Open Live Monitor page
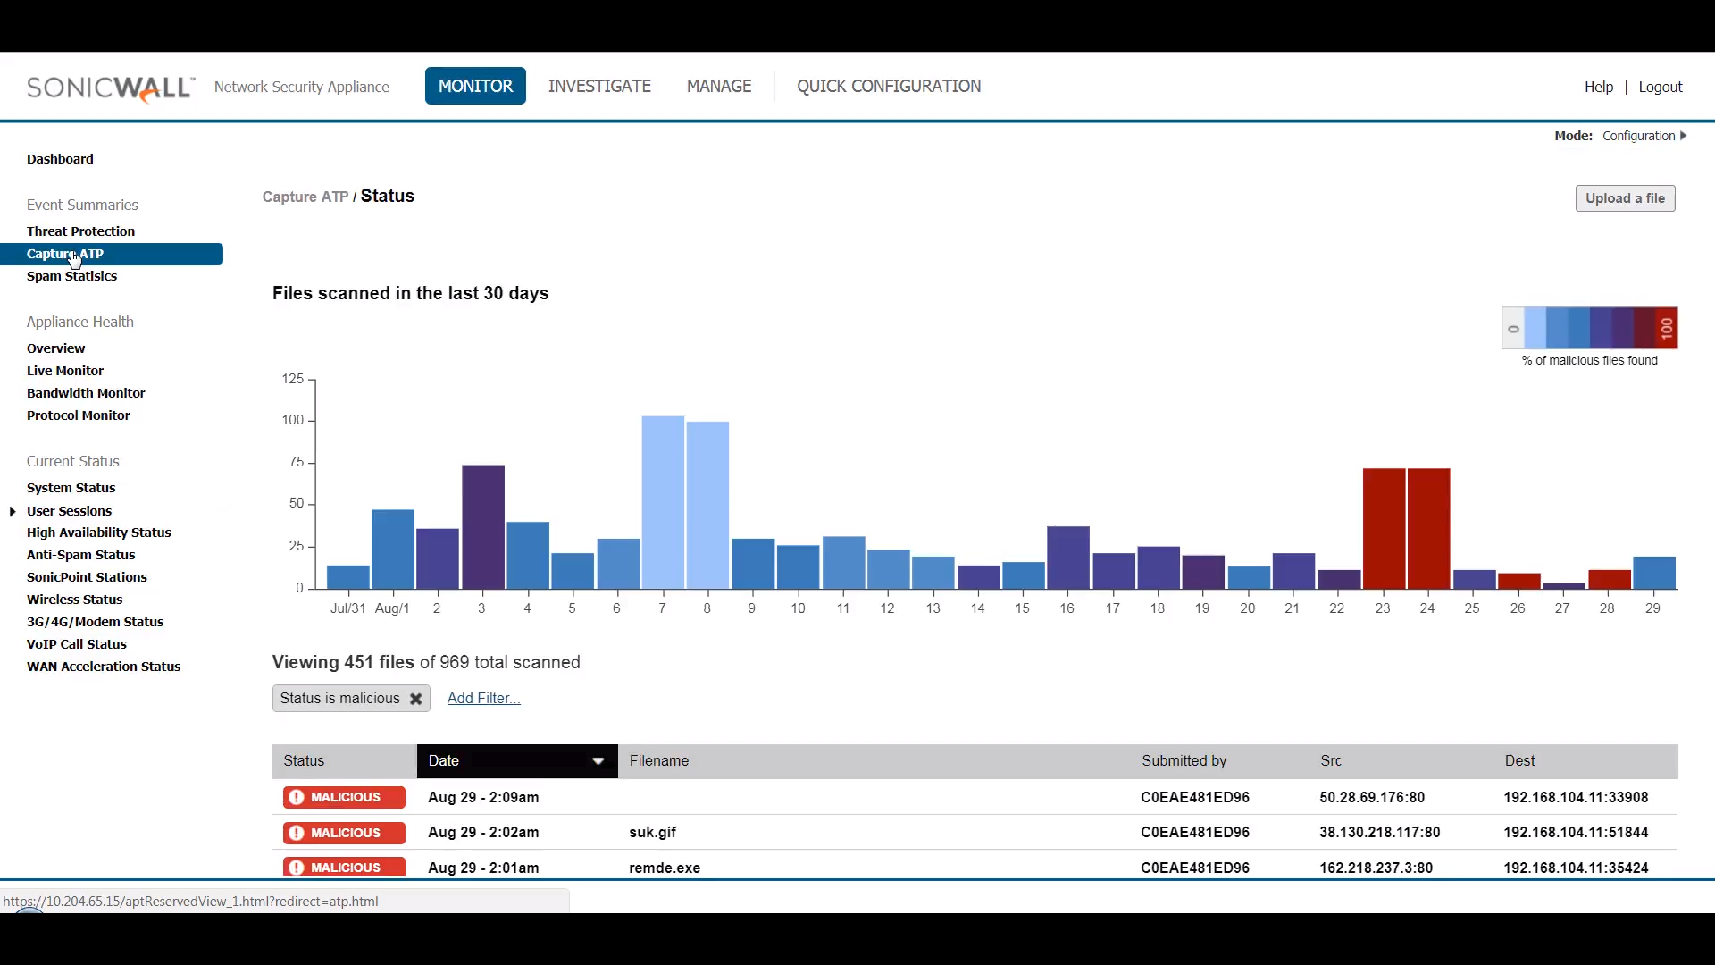This screenshot has height=965, width=1715. [x=65, y=371]
